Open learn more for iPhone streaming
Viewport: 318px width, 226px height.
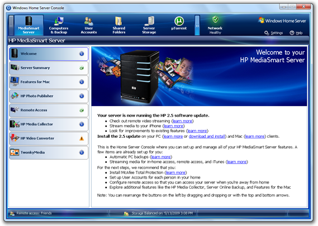[x=173, y=126]
